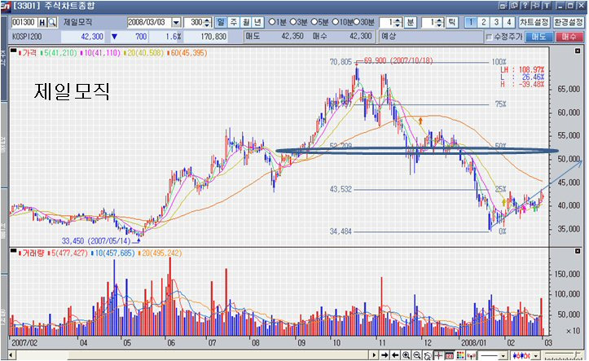Click the price panel legend handle icon

(x=14, y=51)
